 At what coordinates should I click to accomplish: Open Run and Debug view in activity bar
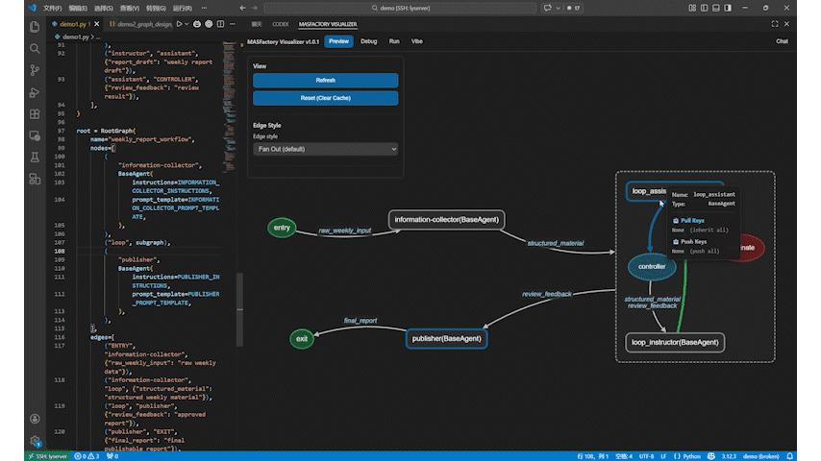[x=35, y=92]
